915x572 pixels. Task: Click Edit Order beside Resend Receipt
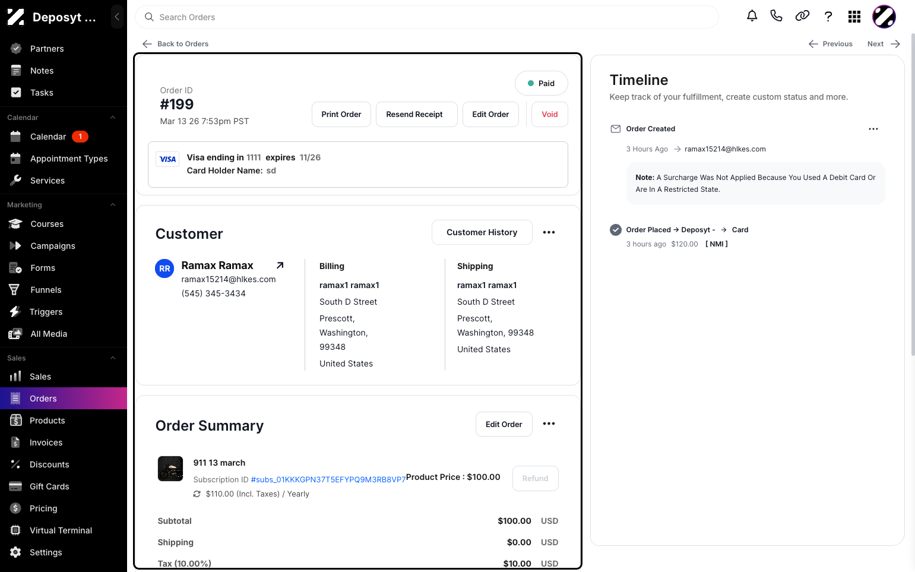(490, 115)
